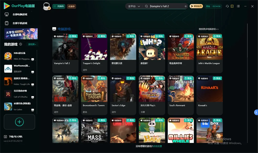Open Bronzebeard's Tavern game card
This screenshot has width=258, height=153.
click(94, 95)
